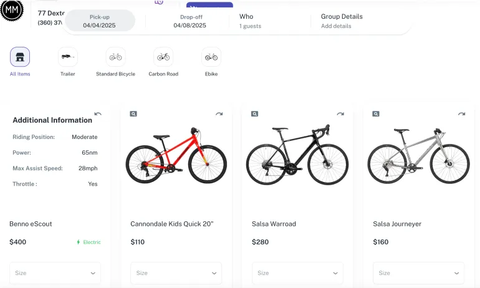The height and width of the screenshot is (288, 480).
Task: Flip the Salsa Journeyer card
Action: 461,114
